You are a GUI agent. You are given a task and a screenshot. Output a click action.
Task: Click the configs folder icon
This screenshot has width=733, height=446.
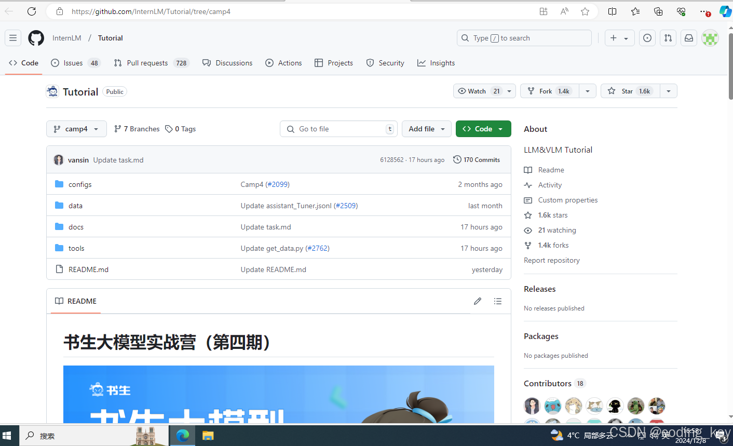tap(59, 184)
